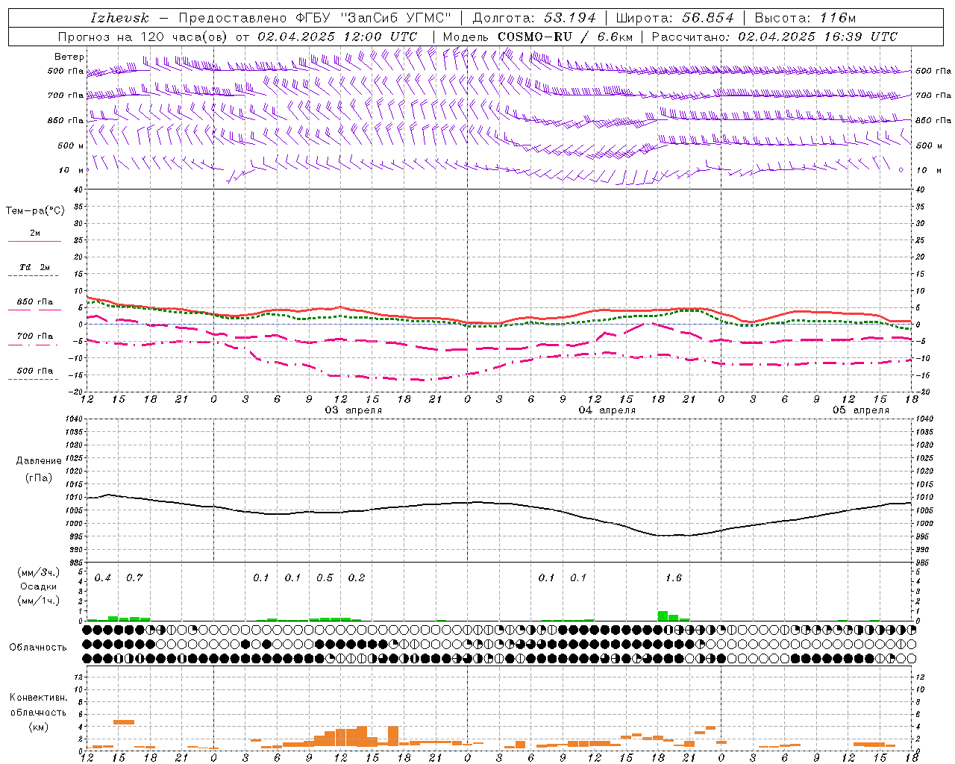Click the Ветер panel label
This screenshot has height=764, width=955.
pyautogui.click(x=69, y=57)
